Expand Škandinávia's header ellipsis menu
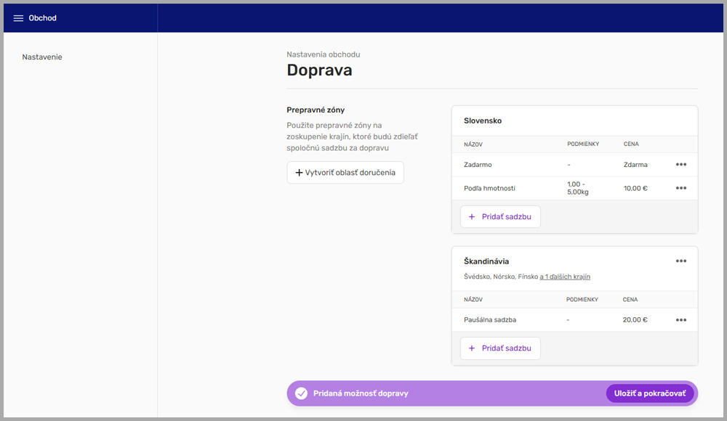This screenshot has width=727, height=421. 681,261
